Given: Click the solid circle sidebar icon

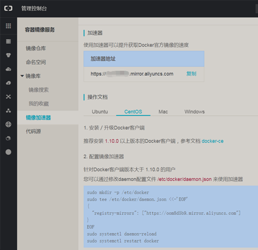Looking at the screenshot, I should click(x=8, y=152).
